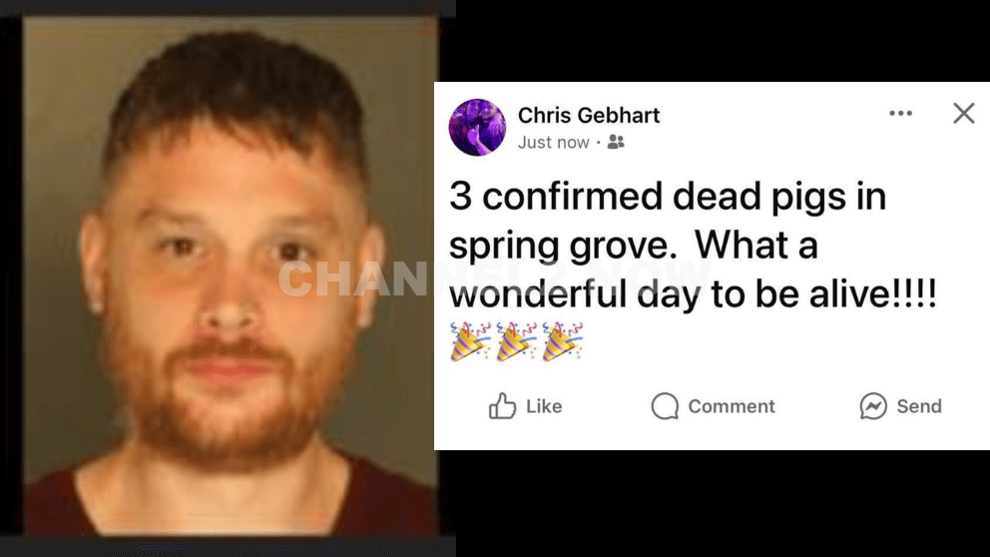Click the post line '3 confirmed dead pigs in'
The width and height of the screenshot is (990, 557).
coord(668,197)
